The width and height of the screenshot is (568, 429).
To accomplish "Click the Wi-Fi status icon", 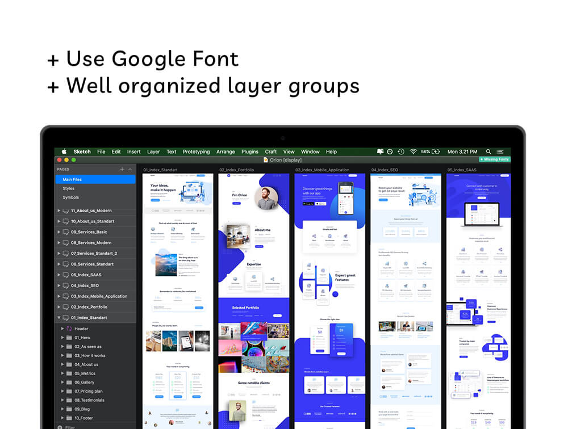I will coord(413,152).
